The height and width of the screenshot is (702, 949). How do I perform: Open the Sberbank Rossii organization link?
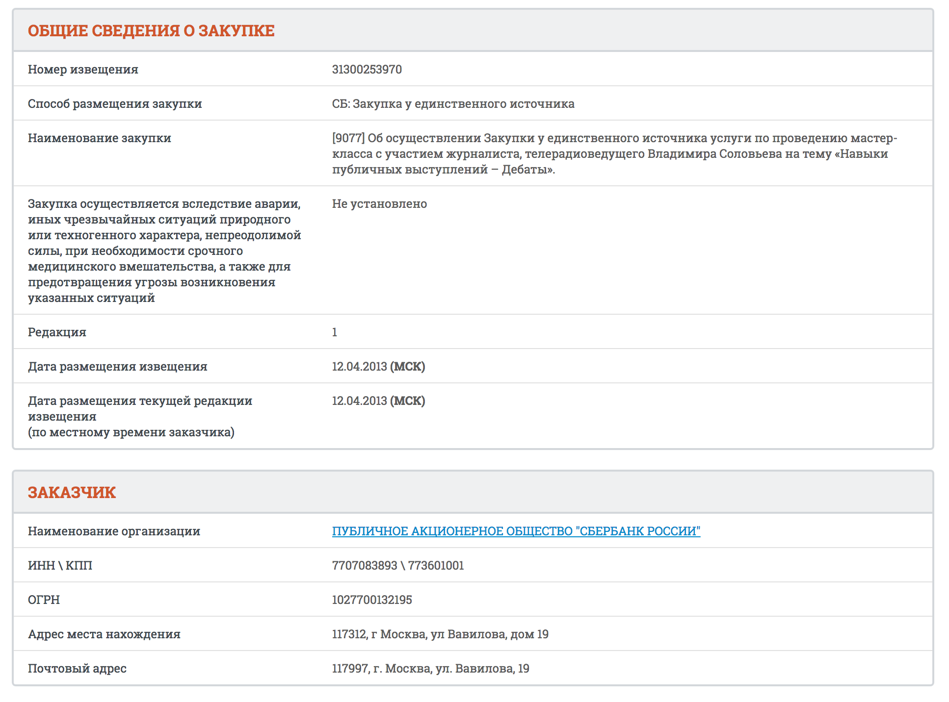click(516, 531)
